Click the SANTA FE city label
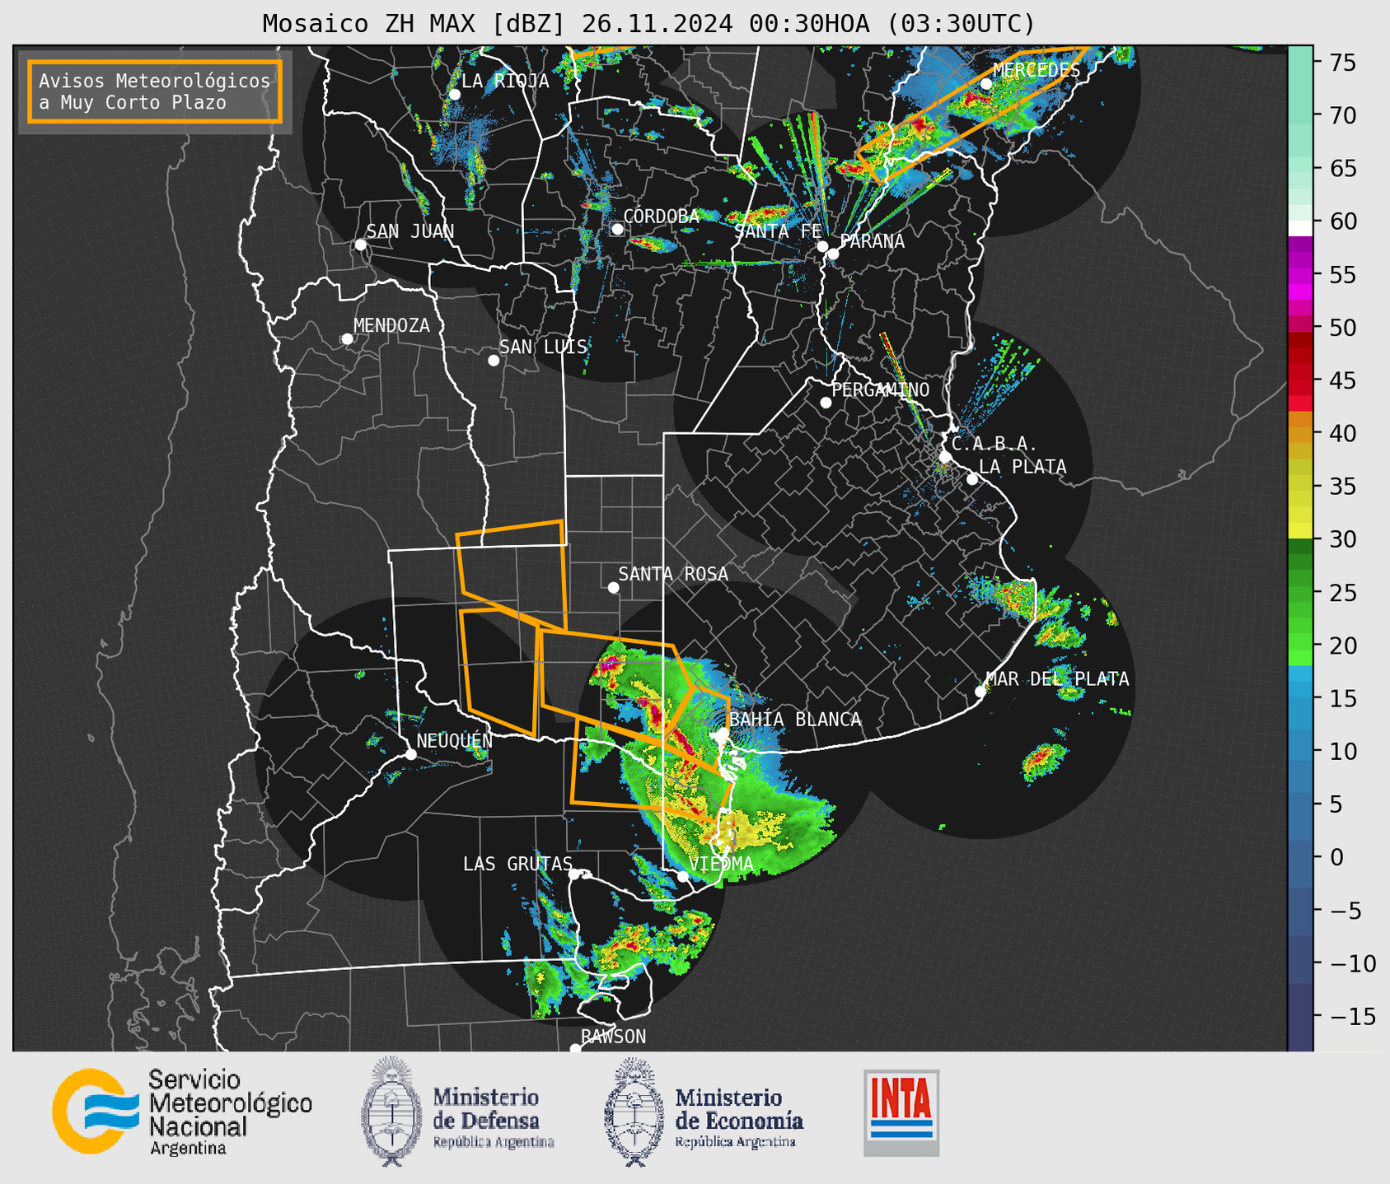This screenshot has height=1184, width=1390. tap(778, 231)
